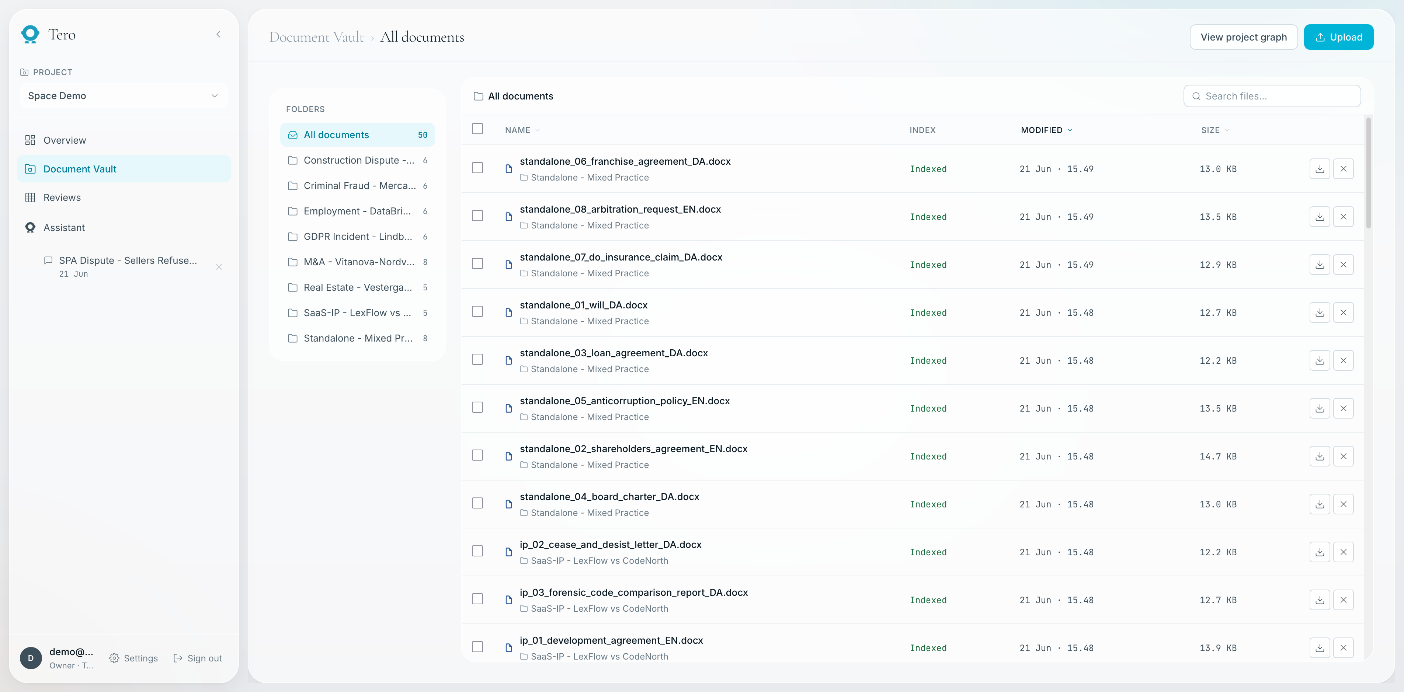1404x692 pixels.
Task: Open Employment - DataBri... folder
Action: (x=358, y=212)
